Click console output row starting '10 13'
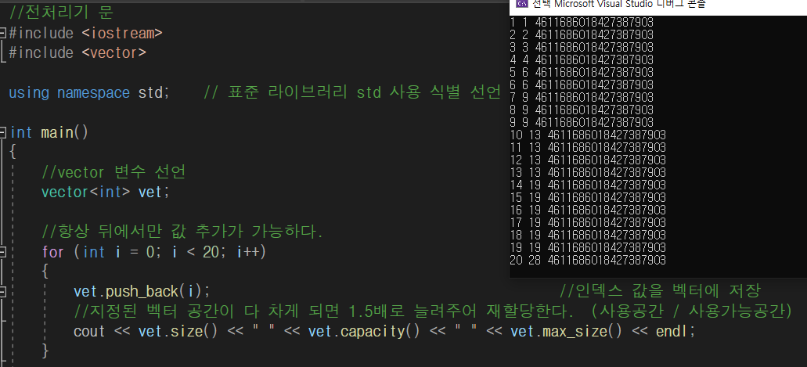 pyautogui.click(x=588, y=135)
